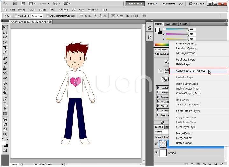Select the Paint Bucket tool
The width and height of the screenshot is (229, 167).
(5, 83)
